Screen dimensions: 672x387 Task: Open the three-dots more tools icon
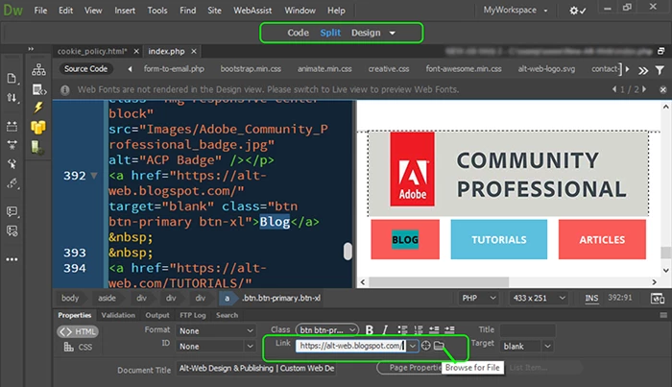[x=12, y=259]
